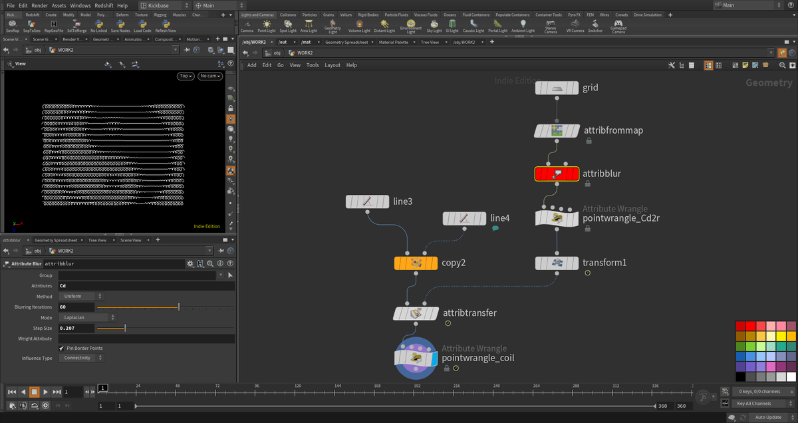798x423 pixels.
Task: Create a Camera from the shelf
Action: pos(247,26)
